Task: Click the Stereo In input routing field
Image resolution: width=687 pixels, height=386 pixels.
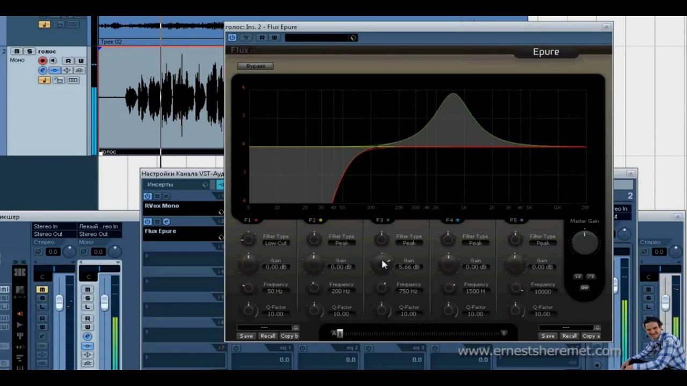Action: tap(54, 227)
